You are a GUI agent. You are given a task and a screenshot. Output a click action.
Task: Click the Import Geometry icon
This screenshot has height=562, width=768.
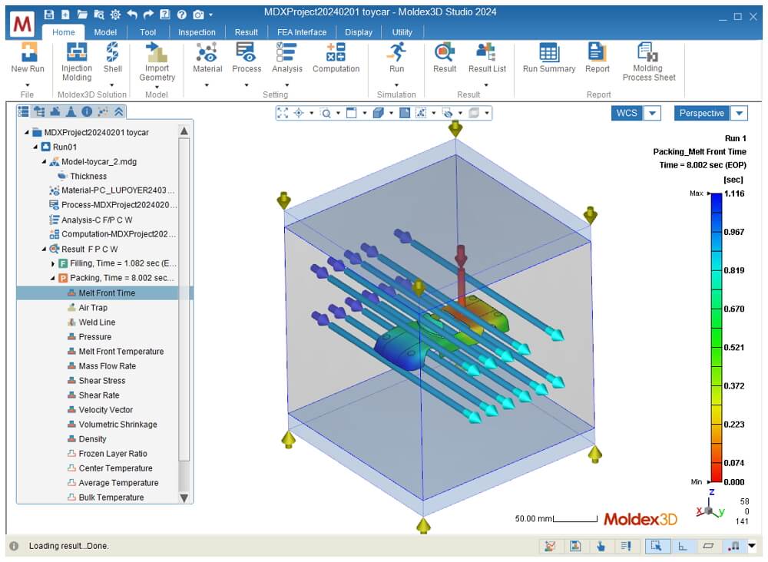pyautogui.click(x=157, y=53)
